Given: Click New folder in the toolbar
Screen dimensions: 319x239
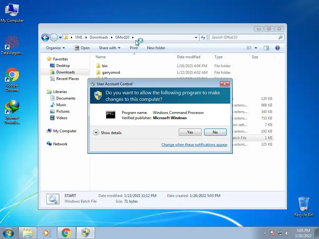Looking at the screenshot, I should tap(156, 48).
